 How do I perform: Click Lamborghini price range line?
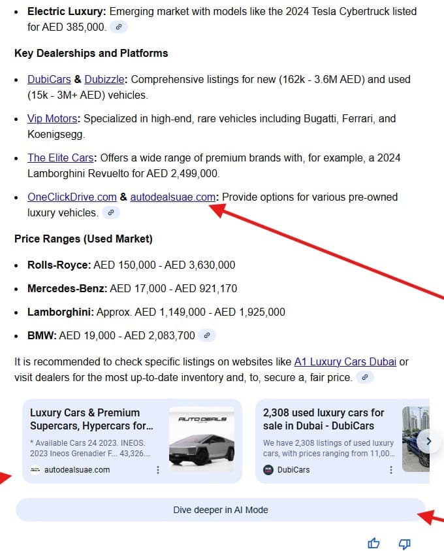(x=156, y=312)
